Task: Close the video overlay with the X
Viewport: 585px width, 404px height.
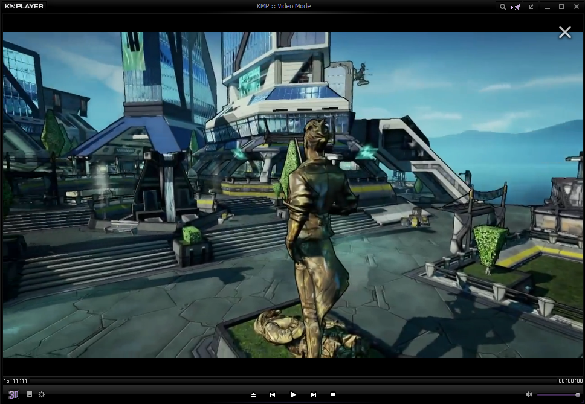Action: [x=564, y=31]
